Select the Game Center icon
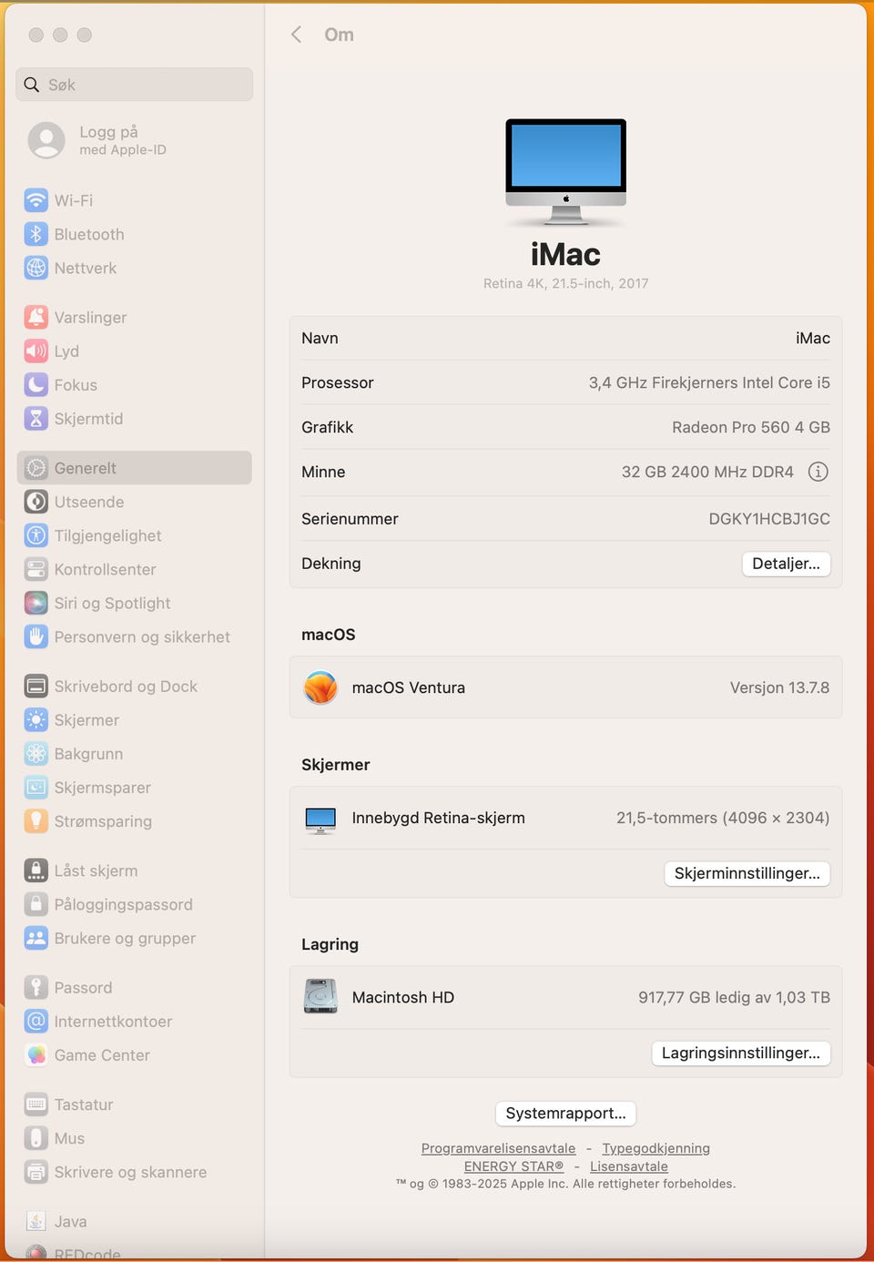The image size is (874, 1262). pyautogui.click(x=36, y=1054)
